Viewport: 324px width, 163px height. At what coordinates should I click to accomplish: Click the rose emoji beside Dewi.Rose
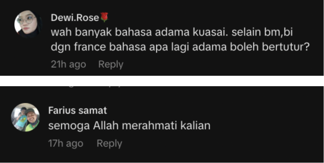[x=104, y=17]
